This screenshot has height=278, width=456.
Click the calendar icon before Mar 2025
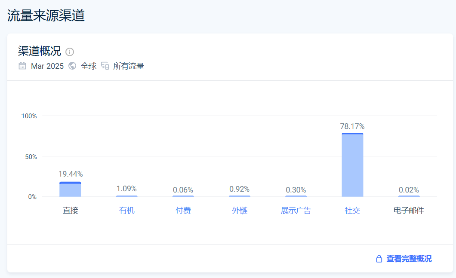22,66
